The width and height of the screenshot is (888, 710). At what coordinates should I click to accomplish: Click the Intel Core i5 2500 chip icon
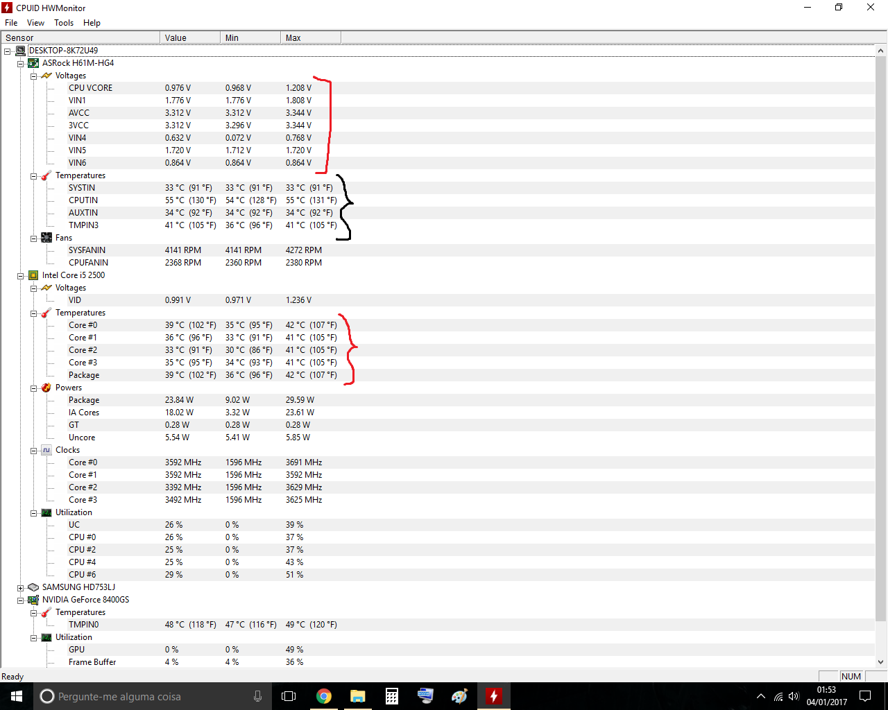(x=33, y=275)
